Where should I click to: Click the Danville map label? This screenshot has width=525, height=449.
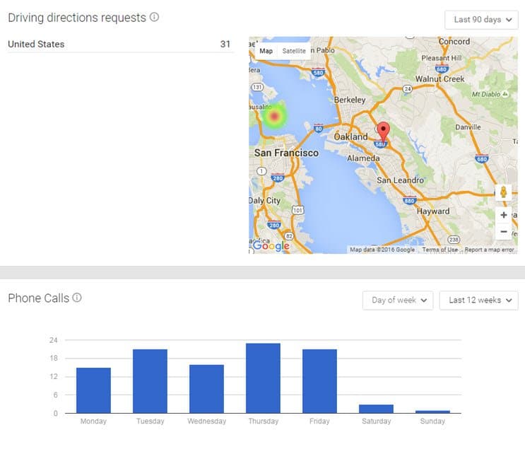click(x=468, y=127)
